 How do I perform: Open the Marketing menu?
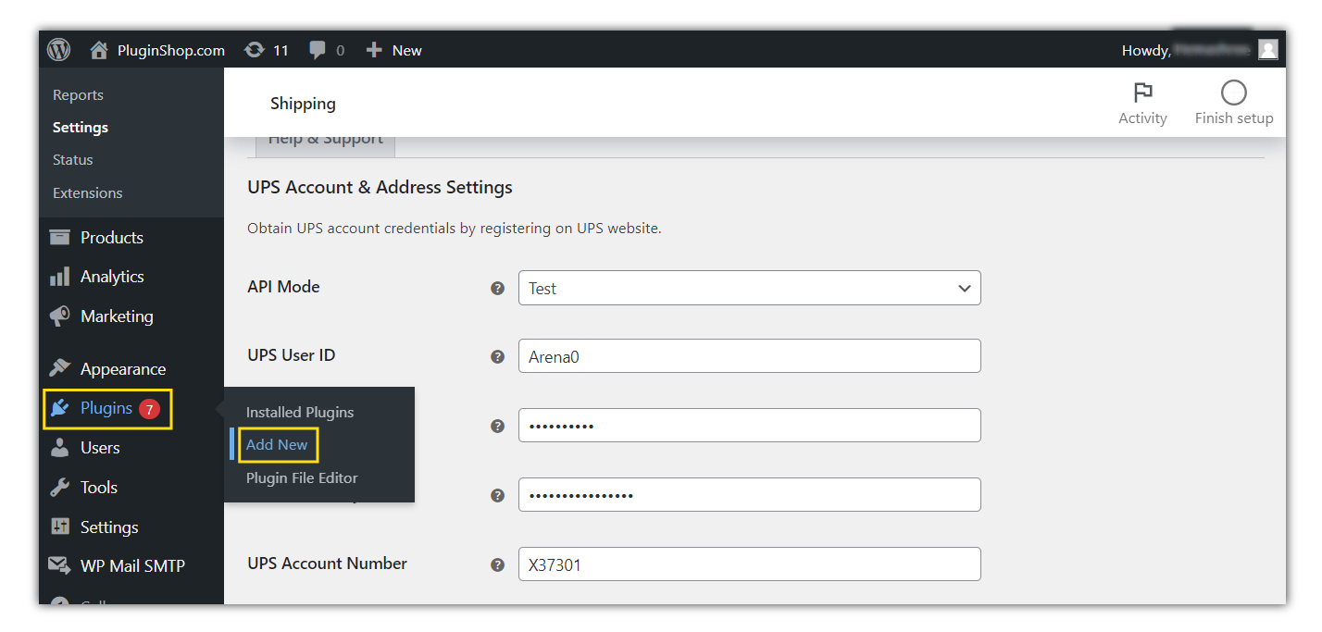tap(117, 316)
